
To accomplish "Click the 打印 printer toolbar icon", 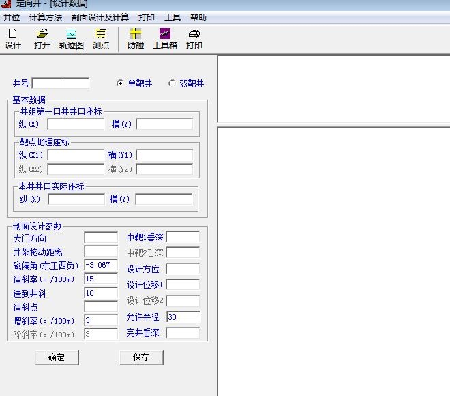I will coord(194,39).
